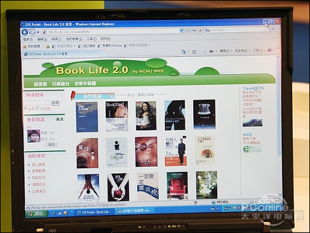310x233 pixels.
Task: Click the red Stop loading icon
Action: click(x=200, y=30)
